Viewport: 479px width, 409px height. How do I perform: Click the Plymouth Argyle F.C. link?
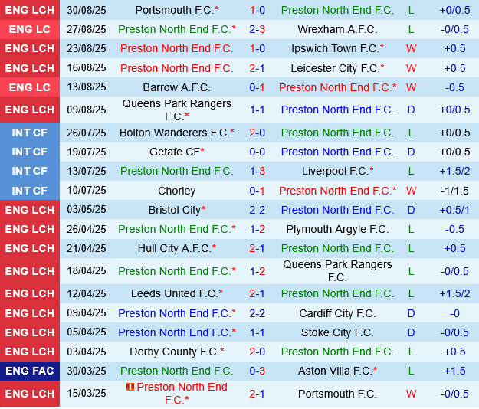(337, 229)
